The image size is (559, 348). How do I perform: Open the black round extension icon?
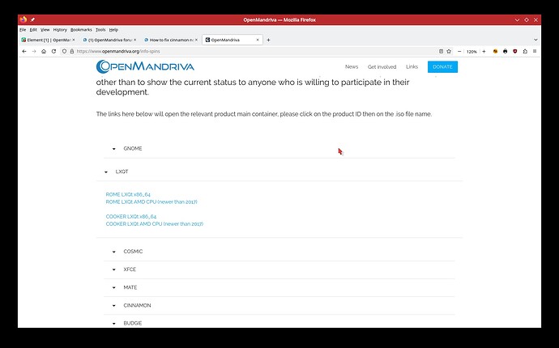pyautogui.click(x=506, y=51)
